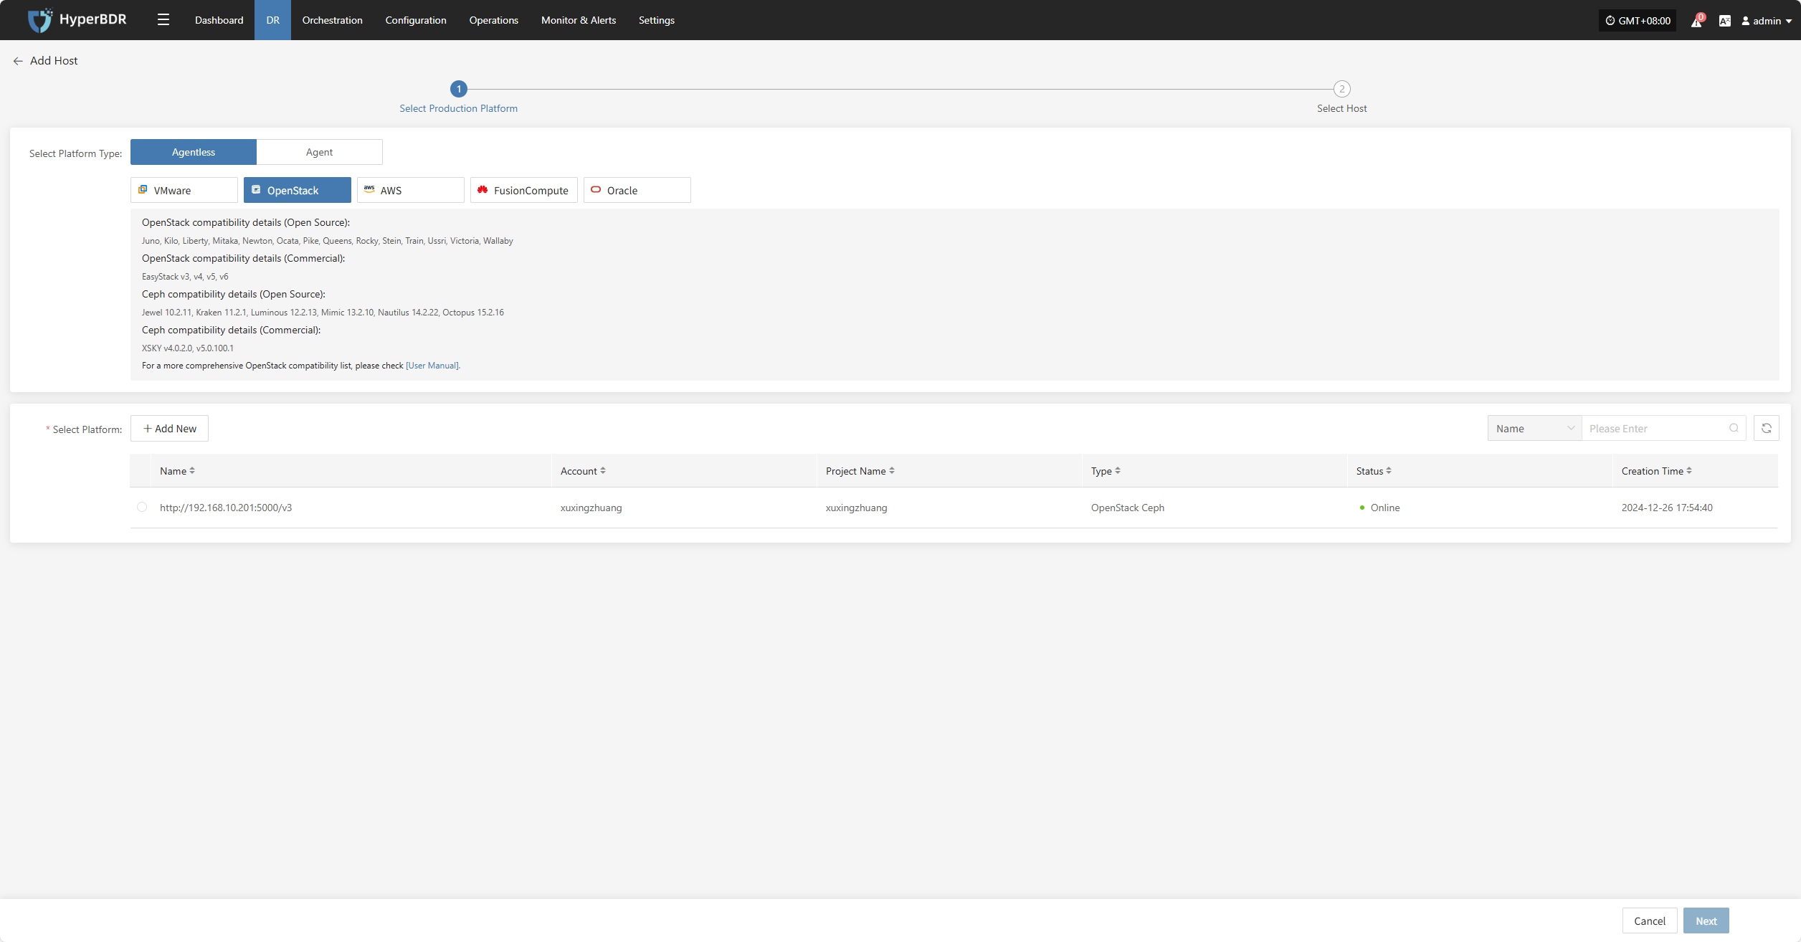
Task: Select the radio button for http://192.168.10.201:5000/v3
Action: tap(142, 507)
